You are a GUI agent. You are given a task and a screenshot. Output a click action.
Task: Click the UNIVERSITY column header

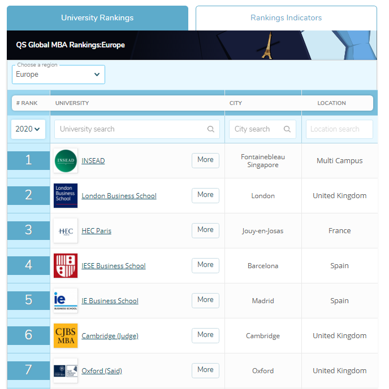pyautogui.click(x=72, y=103)
